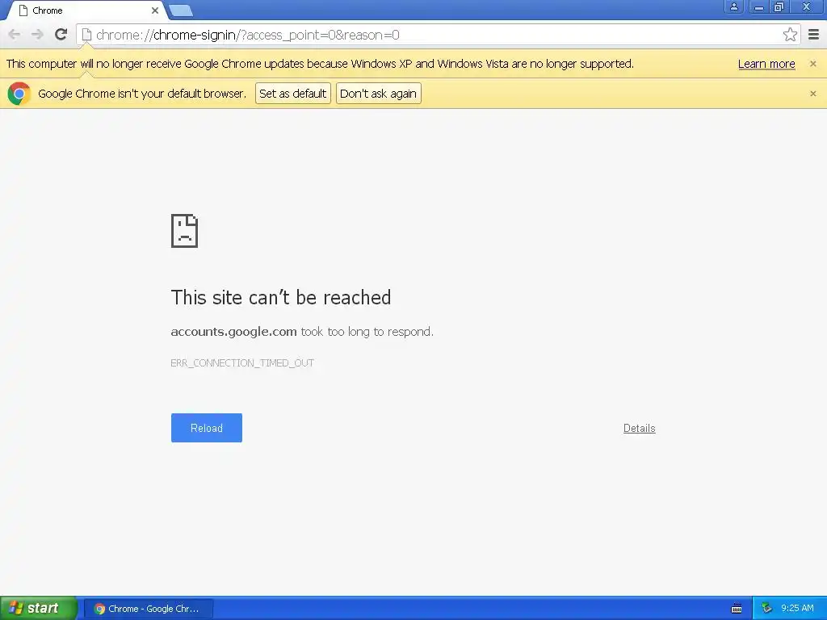The image size is (827, 620).
Task: Click the page icon in the address bar
Action: click(87, 35)
